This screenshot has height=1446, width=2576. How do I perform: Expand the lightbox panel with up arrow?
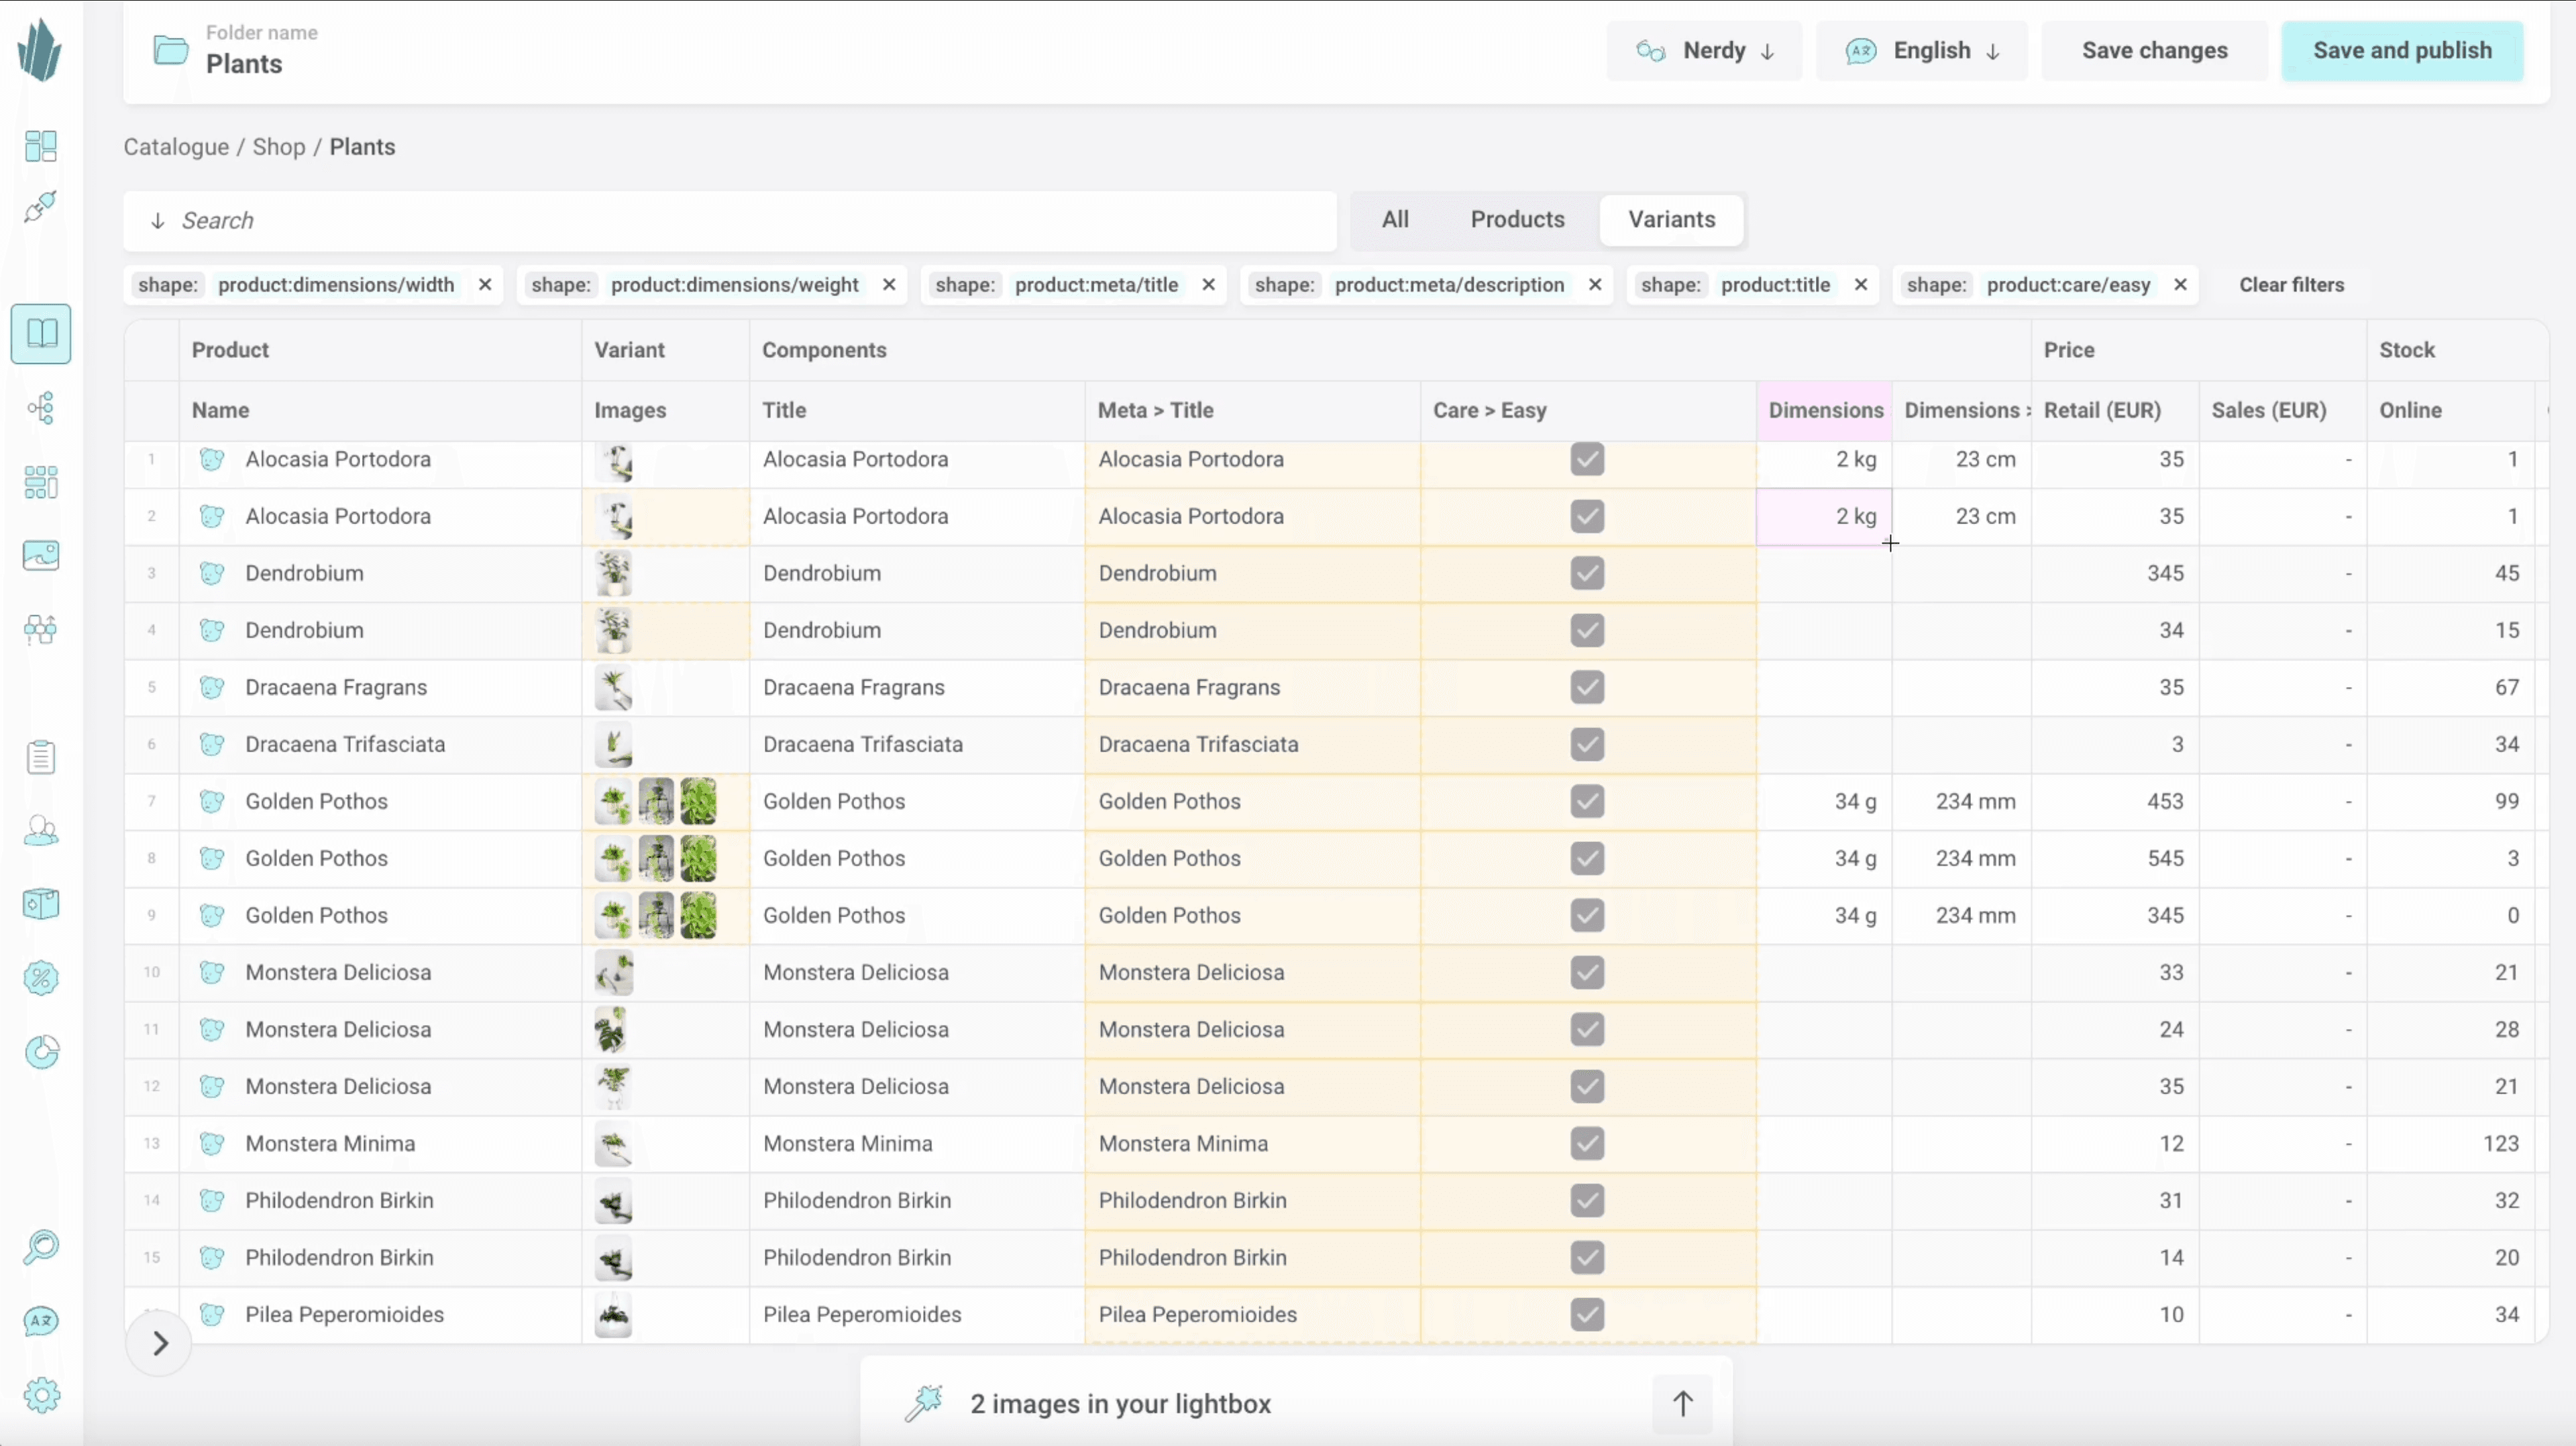coord(1682,1404)
